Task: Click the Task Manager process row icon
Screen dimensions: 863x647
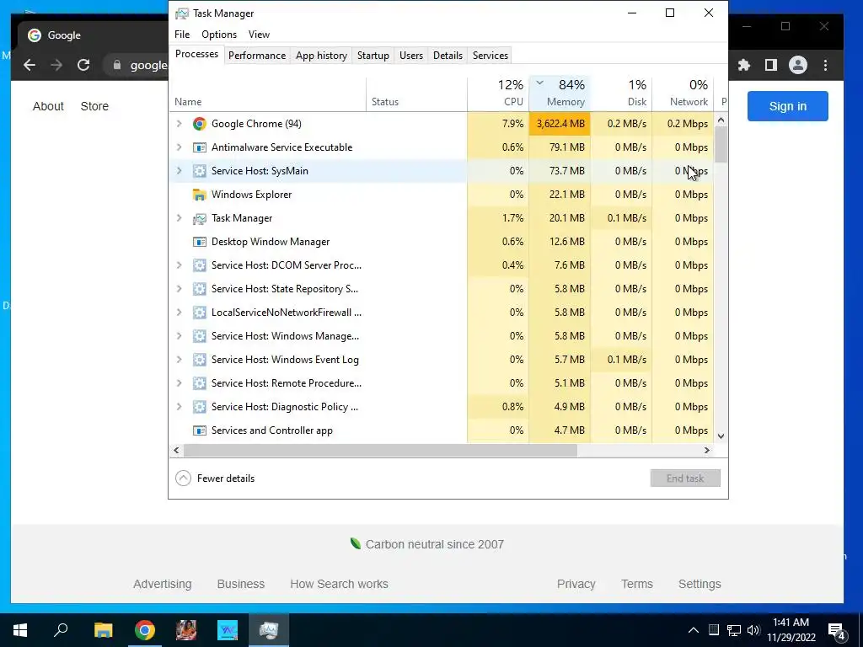Action: [x=199, y=218]
